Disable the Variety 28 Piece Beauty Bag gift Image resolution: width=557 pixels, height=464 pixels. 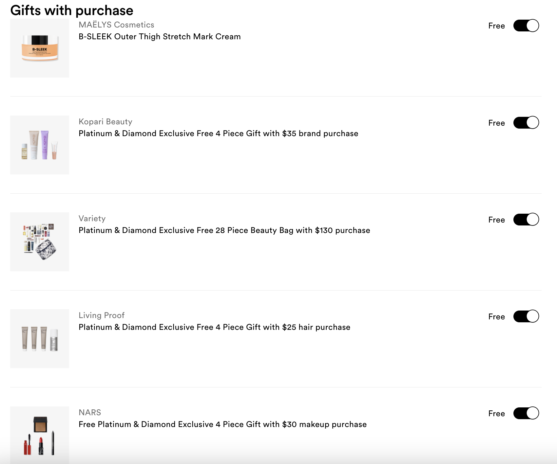(x=526, y=220)
